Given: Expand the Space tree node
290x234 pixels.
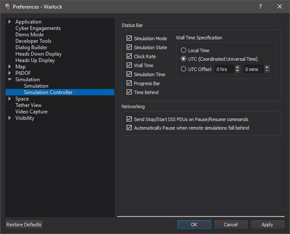Looking at the screenshot, I should click(9, 99).
